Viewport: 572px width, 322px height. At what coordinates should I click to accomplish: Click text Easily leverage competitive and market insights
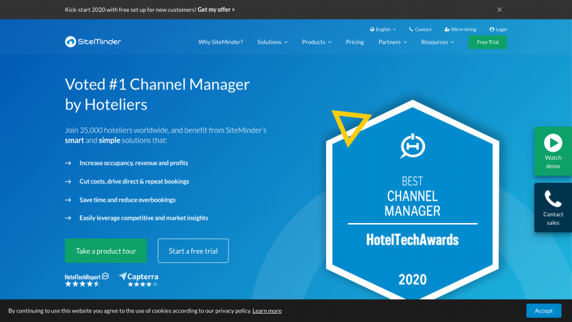click(144, 218)
